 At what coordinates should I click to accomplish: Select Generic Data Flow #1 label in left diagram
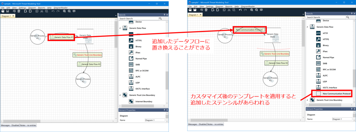pyautogui.click(x=62, y=38)
